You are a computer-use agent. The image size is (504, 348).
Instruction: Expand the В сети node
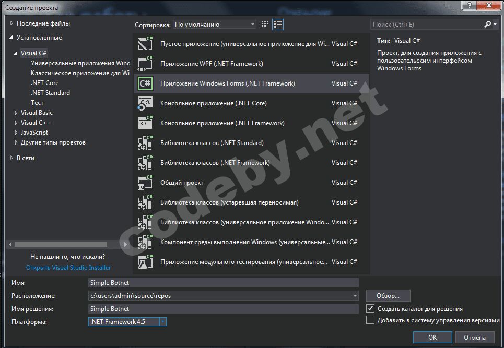pyautogui.click(x=11, y=158)
